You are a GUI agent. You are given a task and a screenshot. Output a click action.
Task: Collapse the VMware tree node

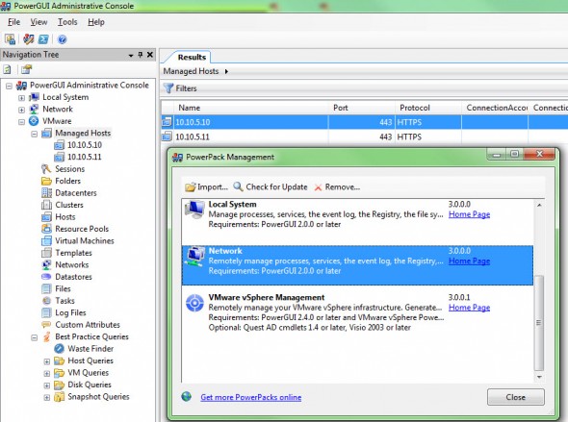point(21,122)
